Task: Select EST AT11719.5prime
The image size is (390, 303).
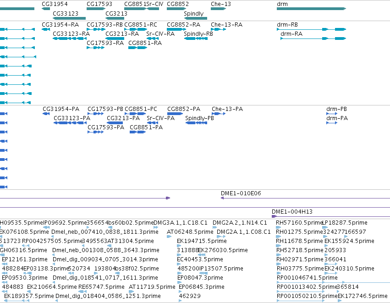Action: pyautogui.click(x=152, y=287)
